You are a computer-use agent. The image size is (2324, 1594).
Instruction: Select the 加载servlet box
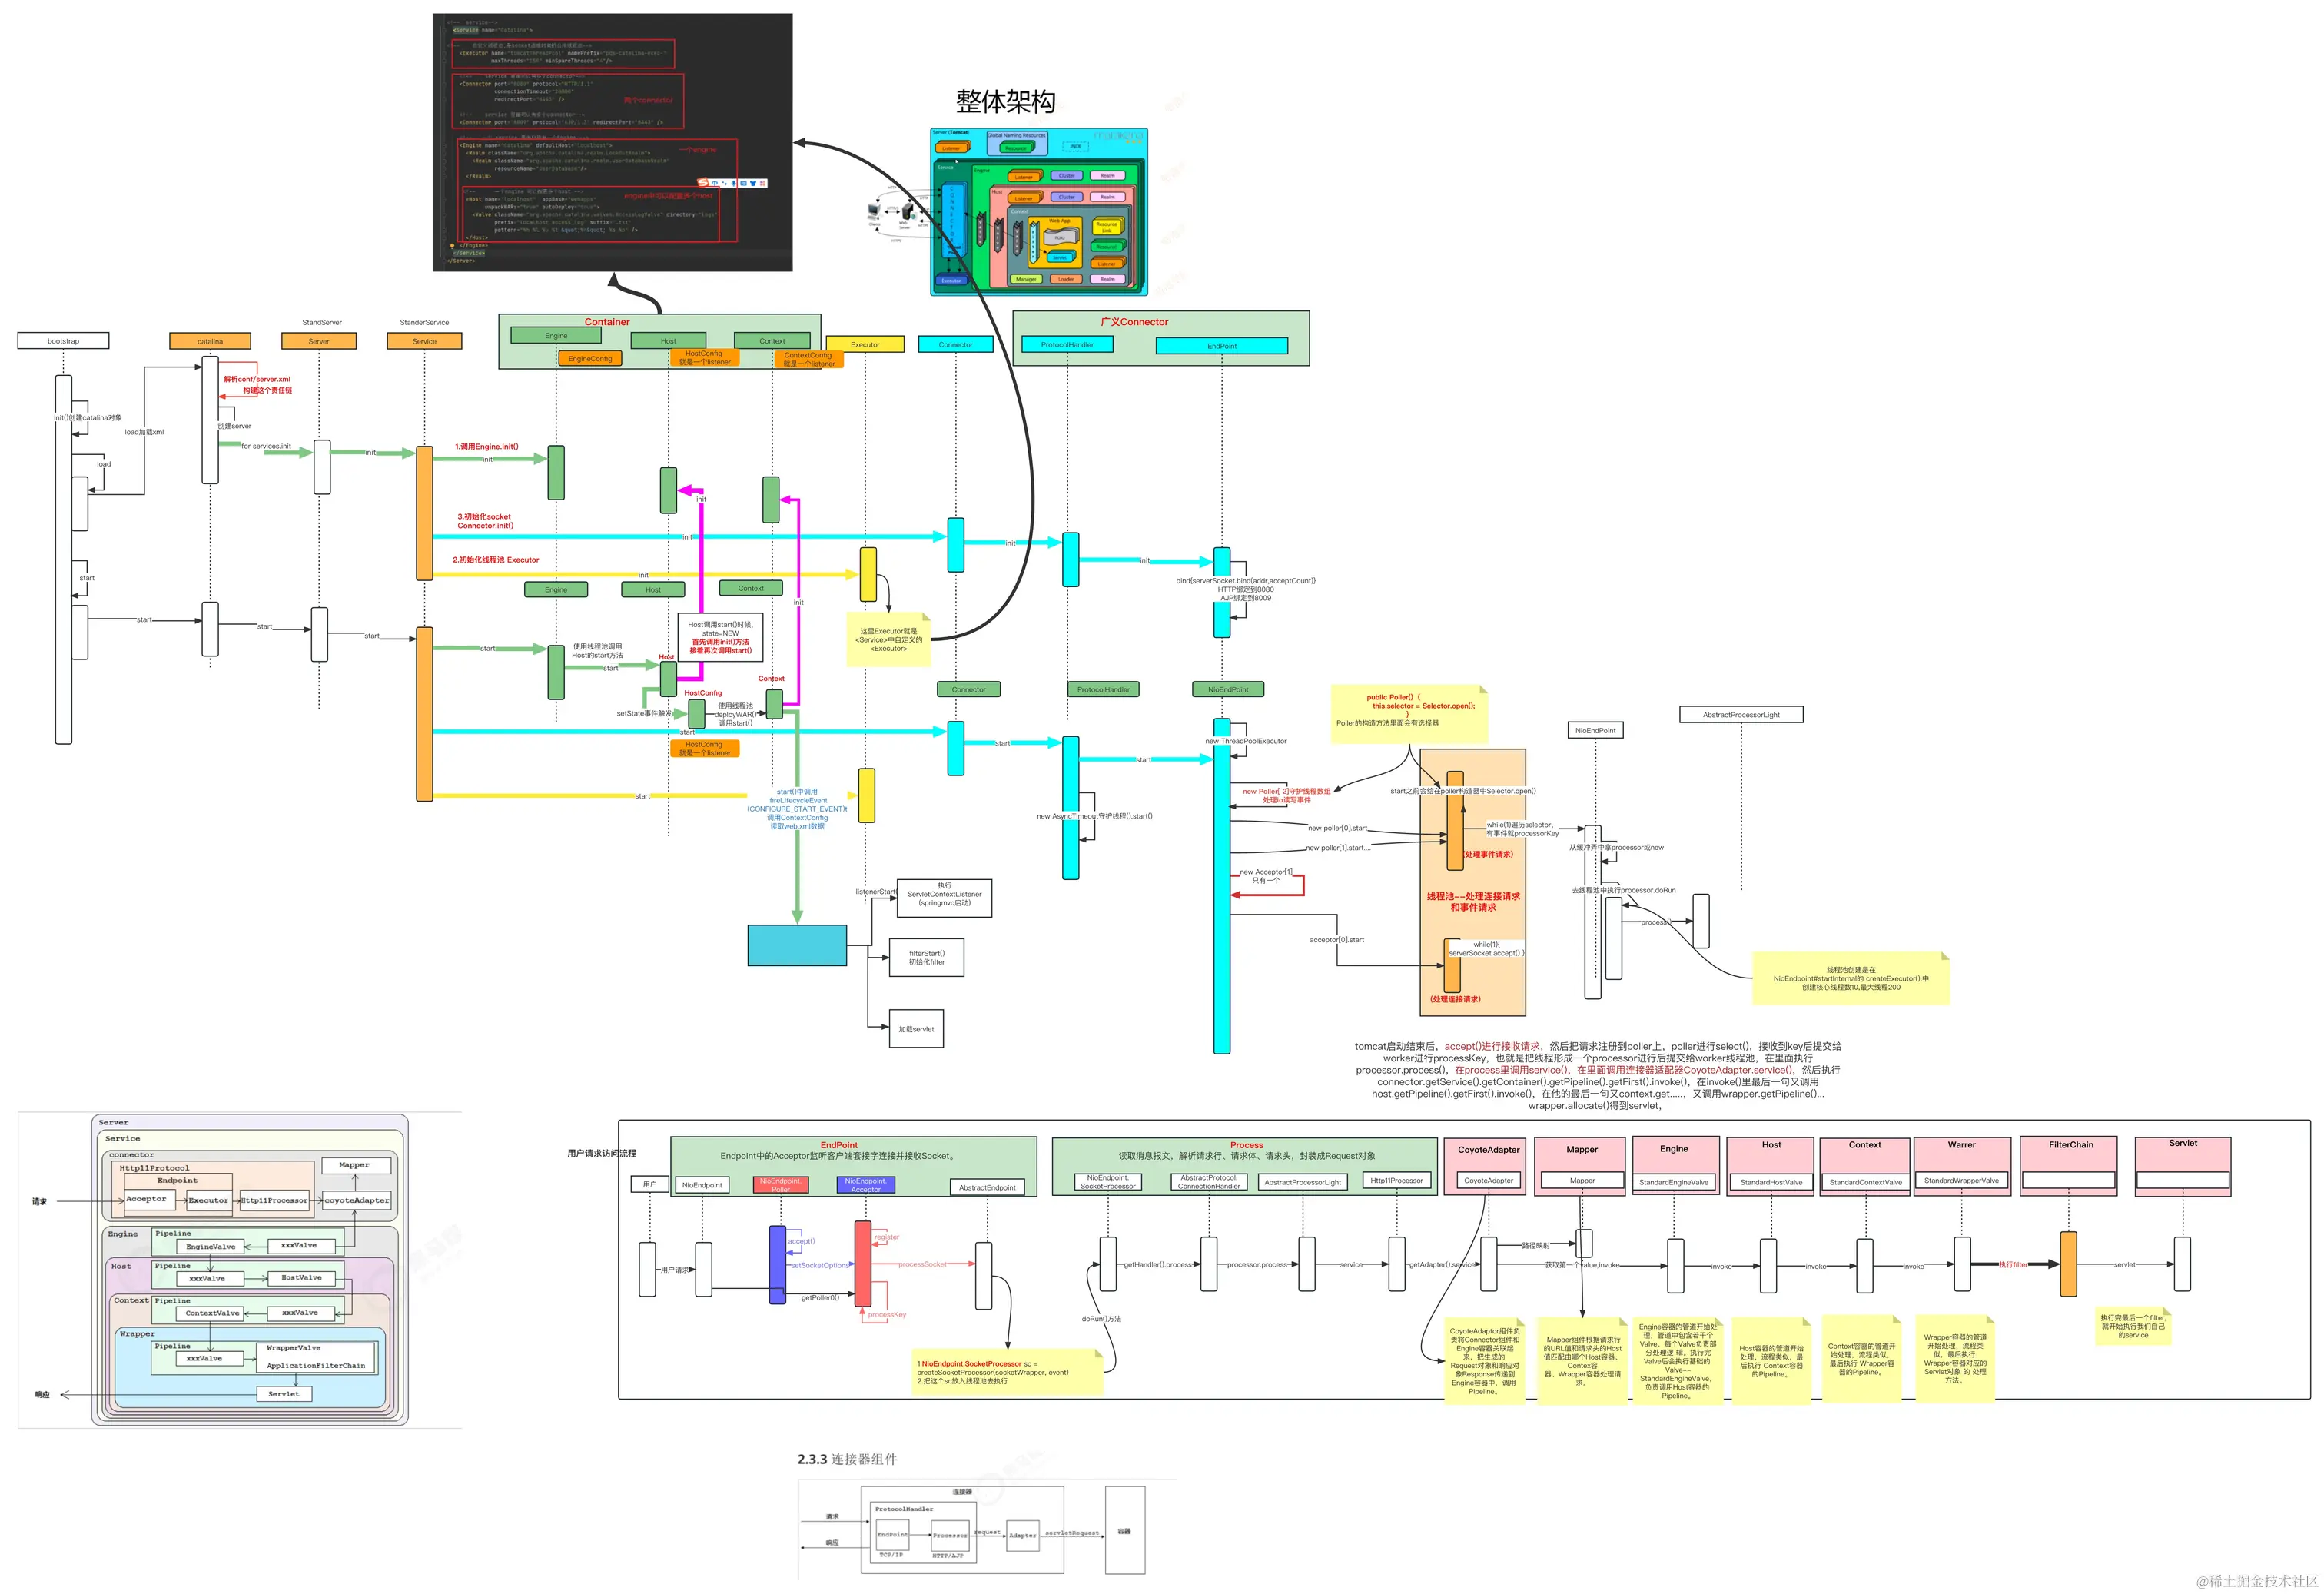click(916, 1029)
